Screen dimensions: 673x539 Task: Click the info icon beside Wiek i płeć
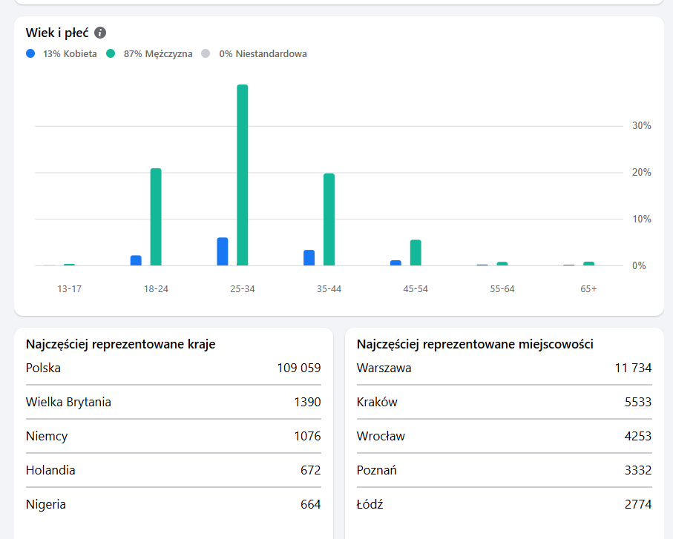click(x=100, y=33)
